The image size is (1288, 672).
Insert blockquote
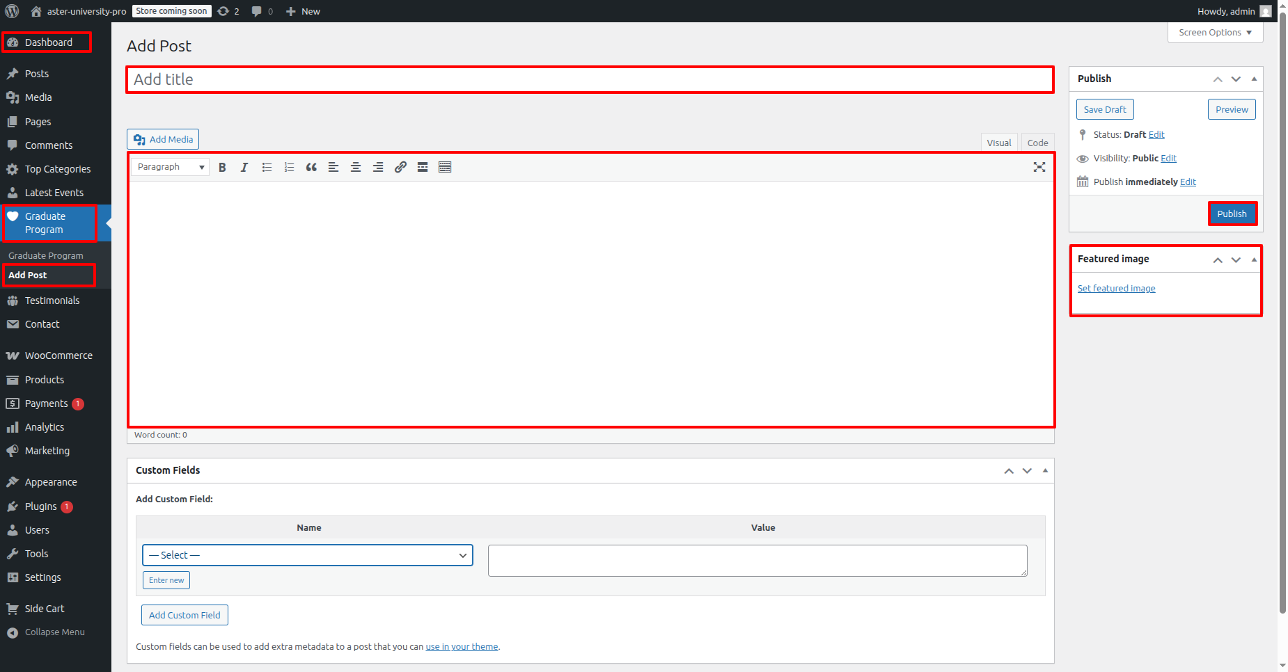(x=311, y=167)
